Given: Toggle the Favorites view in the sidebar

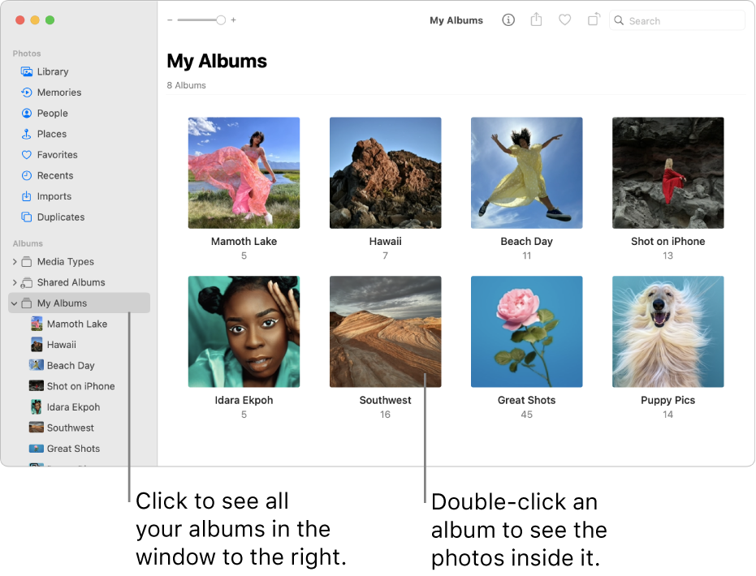Looking at the screenshot, I should (x=55, y=154).
